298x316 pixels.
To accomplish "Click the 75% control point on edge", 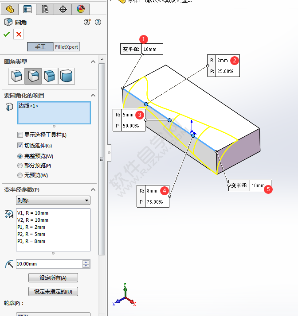I will click(193, 135).
